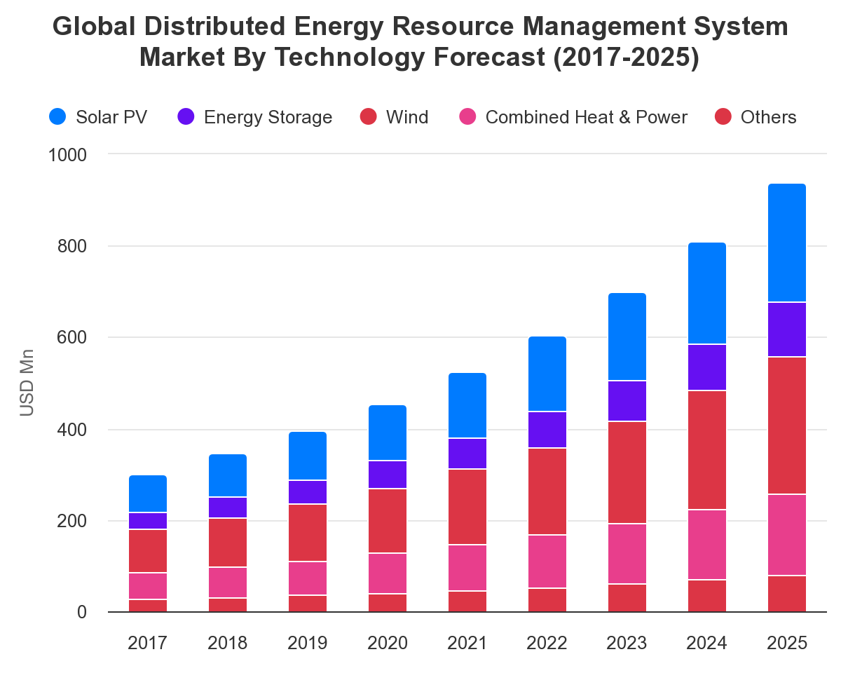This screenshot has width=841, height=673.
Task: Click the Others legend color dot
Action: pyautogui.click(x=723, y=117)
